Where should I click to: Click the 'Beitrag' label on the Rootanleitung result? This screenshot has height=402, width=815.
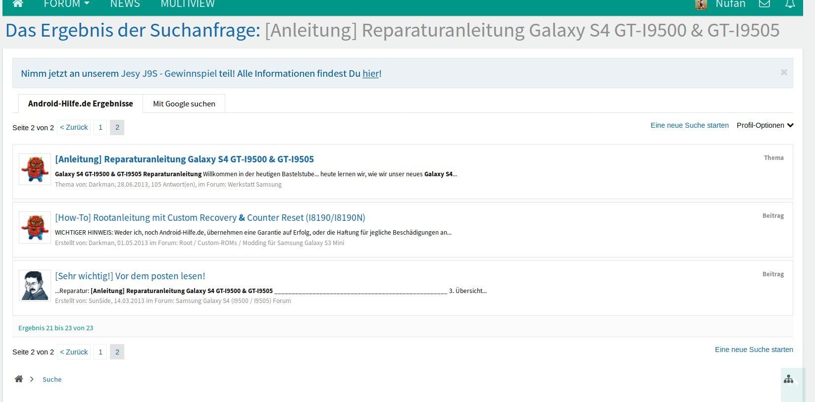coord(773,215)
